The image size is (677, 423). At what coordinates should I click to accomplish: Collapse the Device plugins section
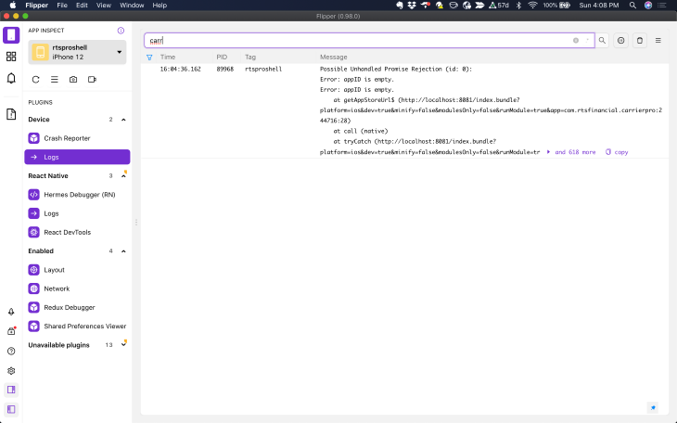(x=123, y=120)
